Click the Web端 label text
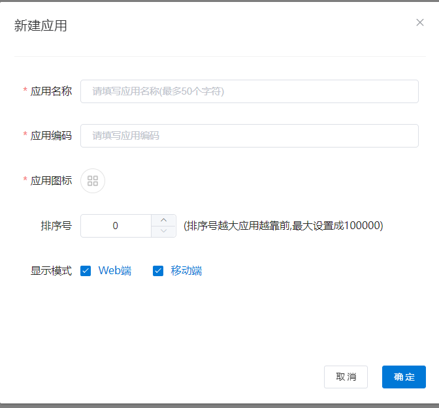The image size is (439, 408). [x=115, y=271]
